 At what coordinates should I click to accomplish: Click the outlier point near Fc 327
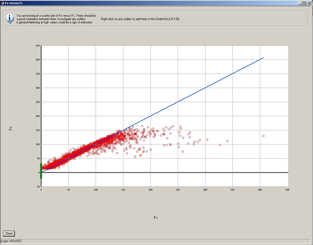pos(220,145)
